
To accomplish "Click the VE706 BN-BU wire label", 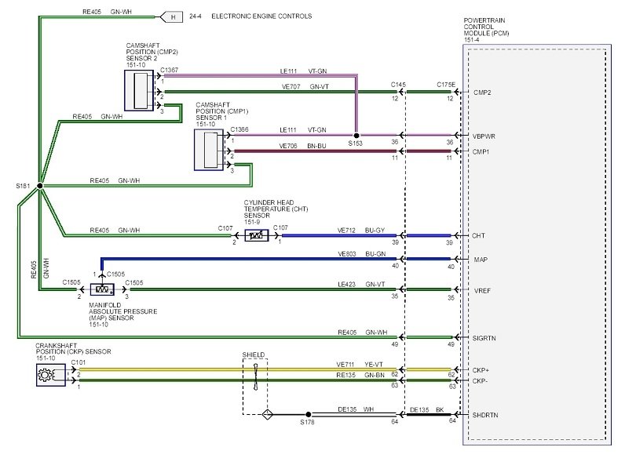I will tap(302, 146).
